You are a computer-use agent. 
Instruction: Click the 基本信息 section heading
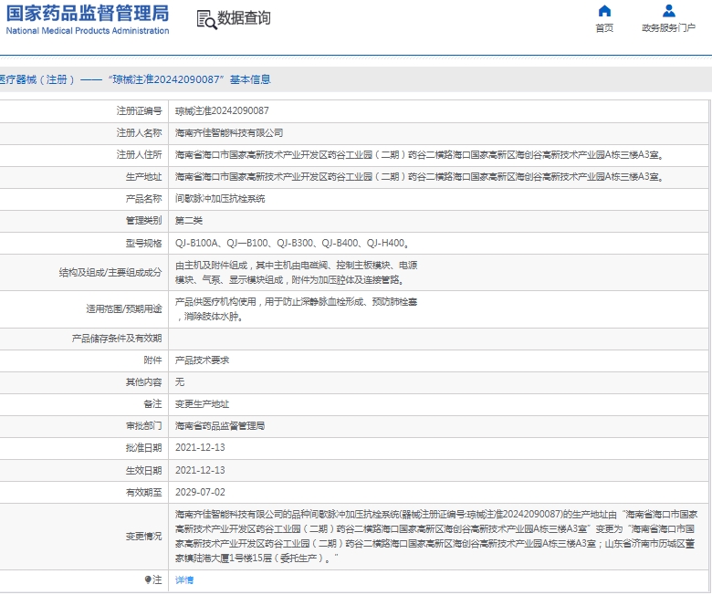click(250, 80)
